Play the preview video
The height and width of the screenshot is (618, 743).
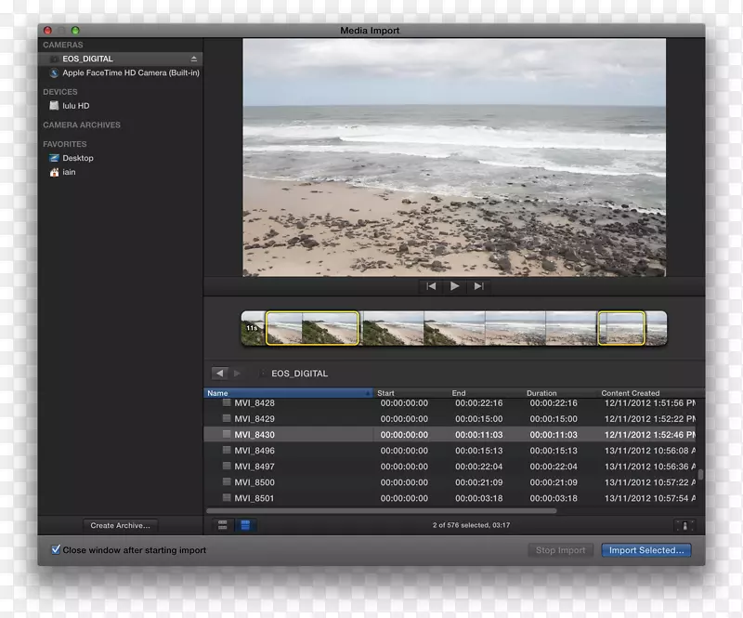(x=454, y=286)
